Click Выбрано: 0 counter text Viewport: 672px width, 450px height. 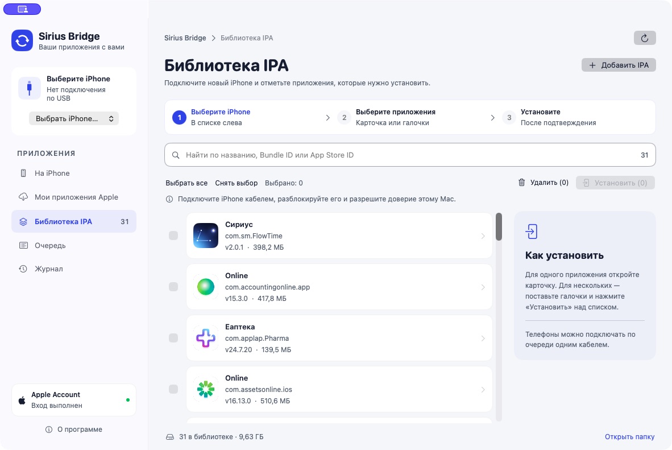click(x=284, y=183)
